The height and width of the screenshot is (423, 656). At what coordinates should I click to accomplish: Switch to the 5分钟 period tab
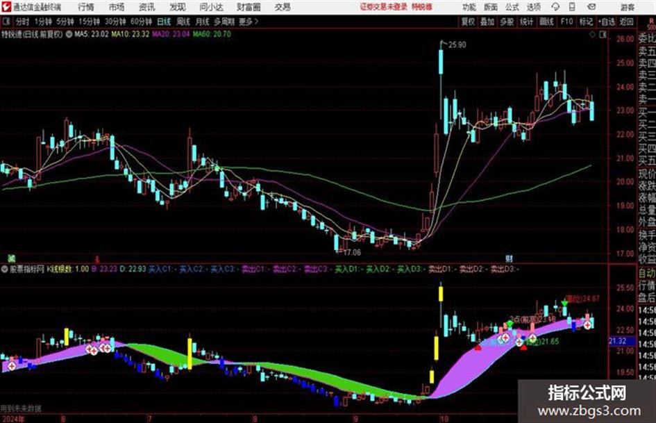pyautogui.click(x=65, y=22)
